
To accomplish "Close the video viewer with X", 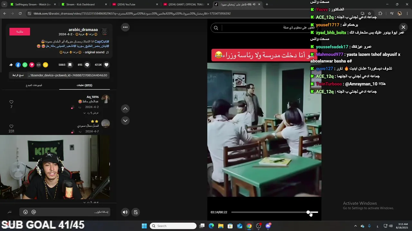I will [403, 27].
